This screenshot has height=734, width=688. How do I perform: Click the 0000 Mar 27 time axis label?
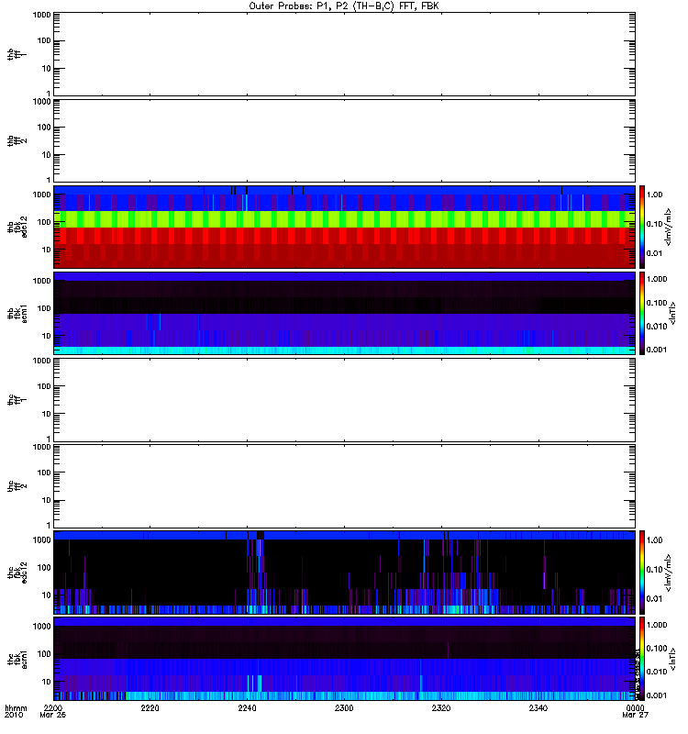pos(635,712)
